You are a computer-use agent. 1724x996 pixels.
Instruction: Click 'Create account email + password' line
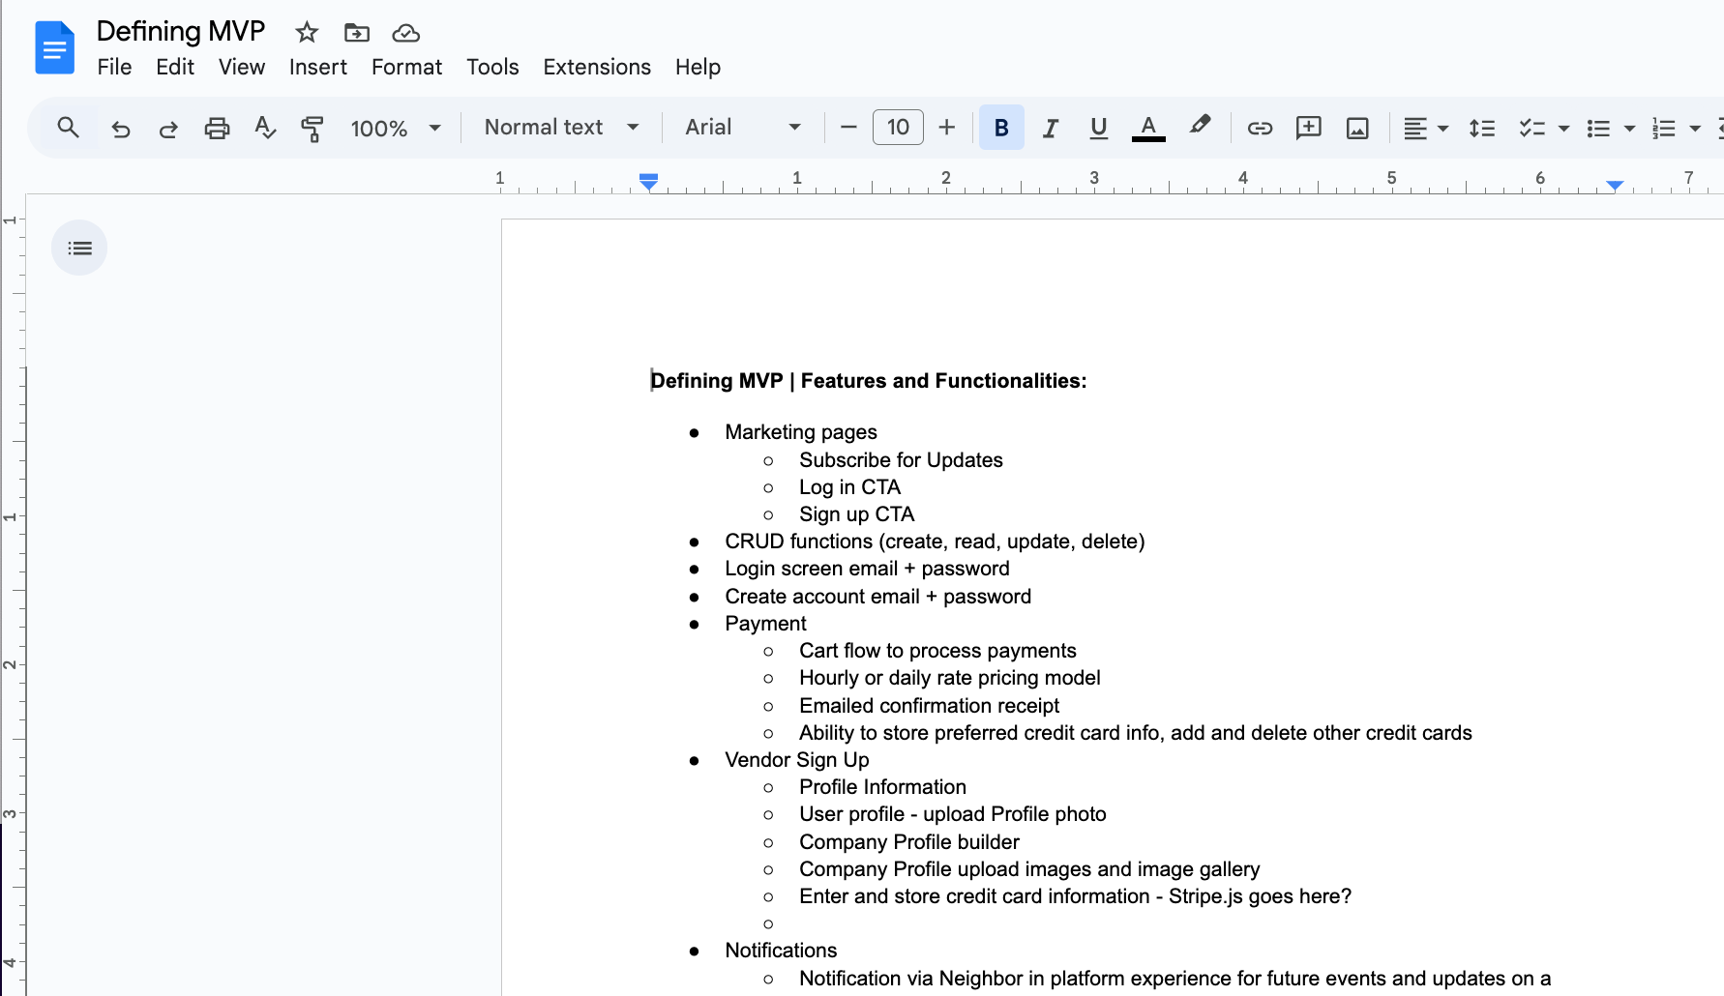coord(877,597)
